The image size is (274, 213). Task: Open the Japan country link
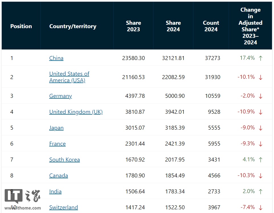(56, 128)
